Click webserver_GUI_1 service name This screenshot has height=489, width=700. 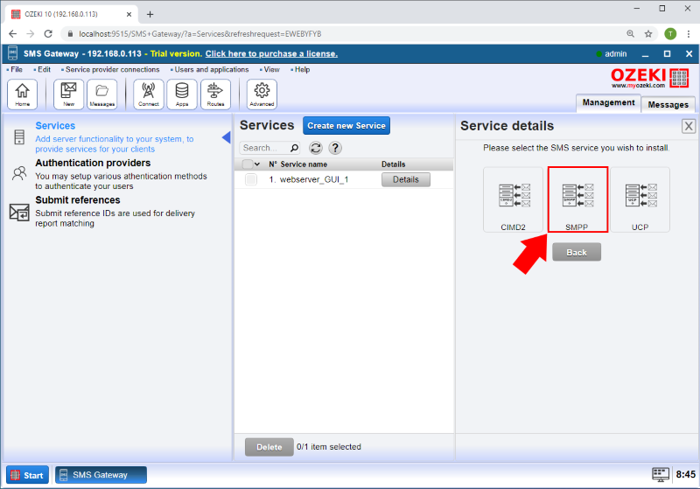point(314,179)
